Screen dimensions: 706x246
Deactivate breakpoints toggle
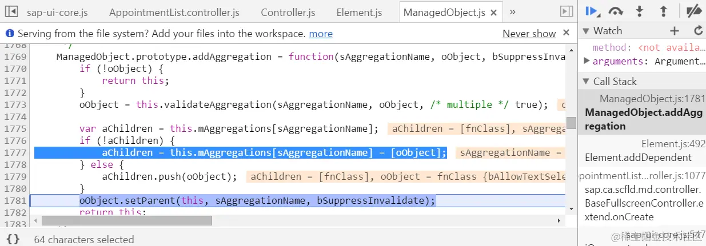click(x=693, y=11)
